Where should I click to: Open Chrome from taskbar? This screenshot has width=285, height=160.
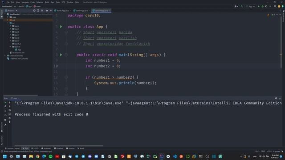coord(37,156)
